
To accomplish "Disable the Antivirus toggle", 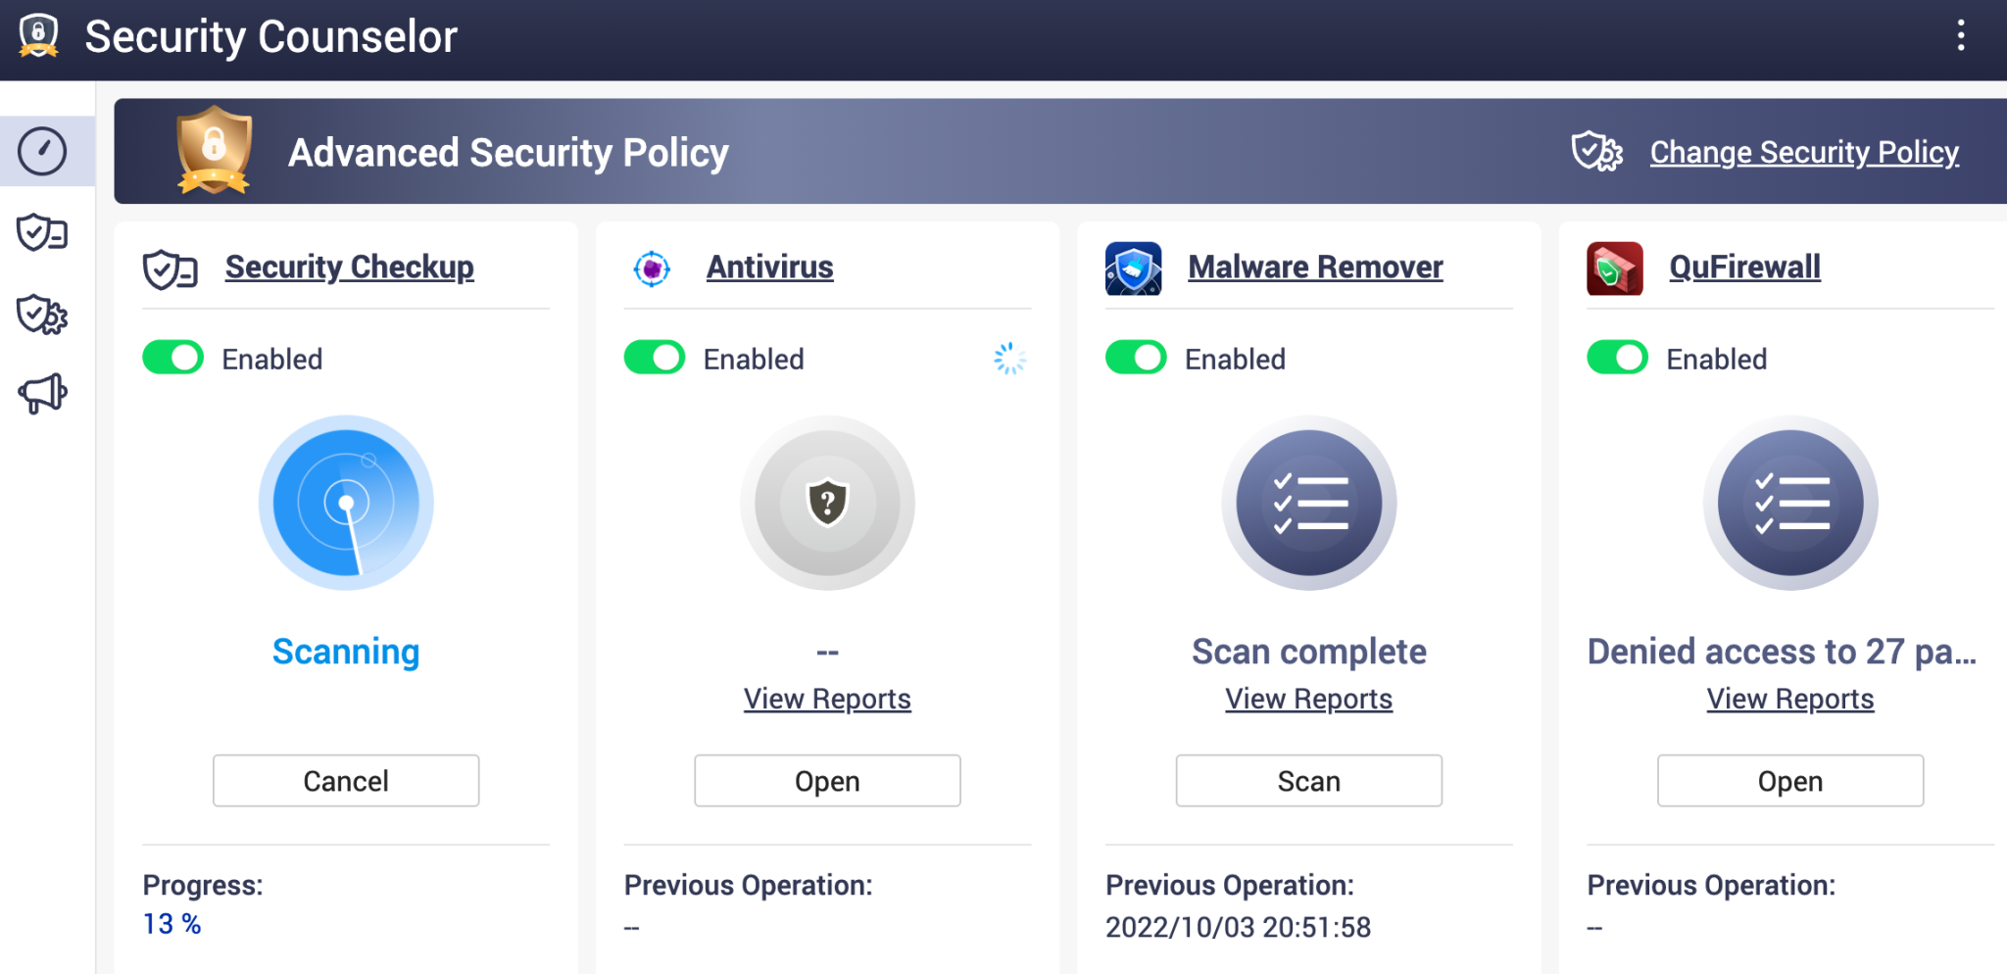I will [654, 358].
